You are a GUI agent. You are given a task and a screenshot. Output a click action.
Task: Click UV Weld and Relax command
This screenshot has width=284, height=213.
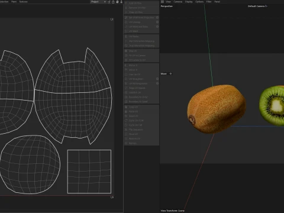tap(140, 27)
